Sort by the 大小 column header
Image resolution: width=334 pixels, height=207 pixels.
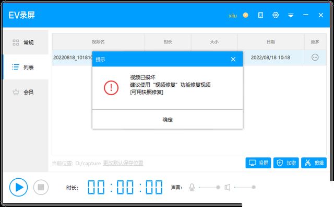[214, 42]
